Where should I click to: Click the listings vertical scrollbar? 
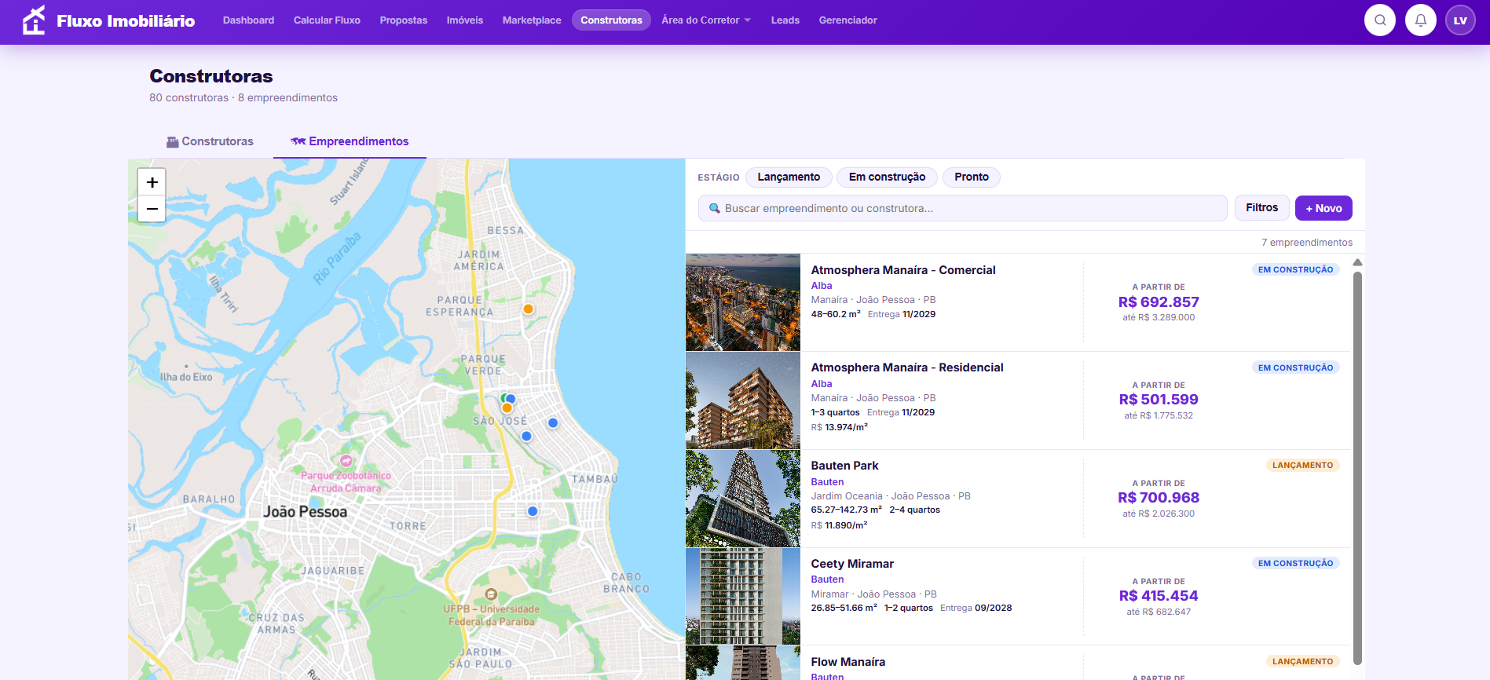click(1357, 469)
